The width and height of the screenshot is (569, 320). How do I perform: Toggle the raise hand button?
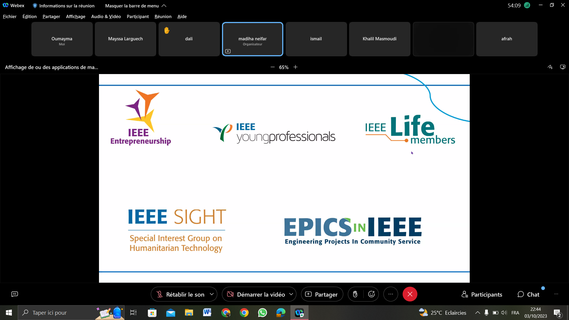tap(355, 294)
